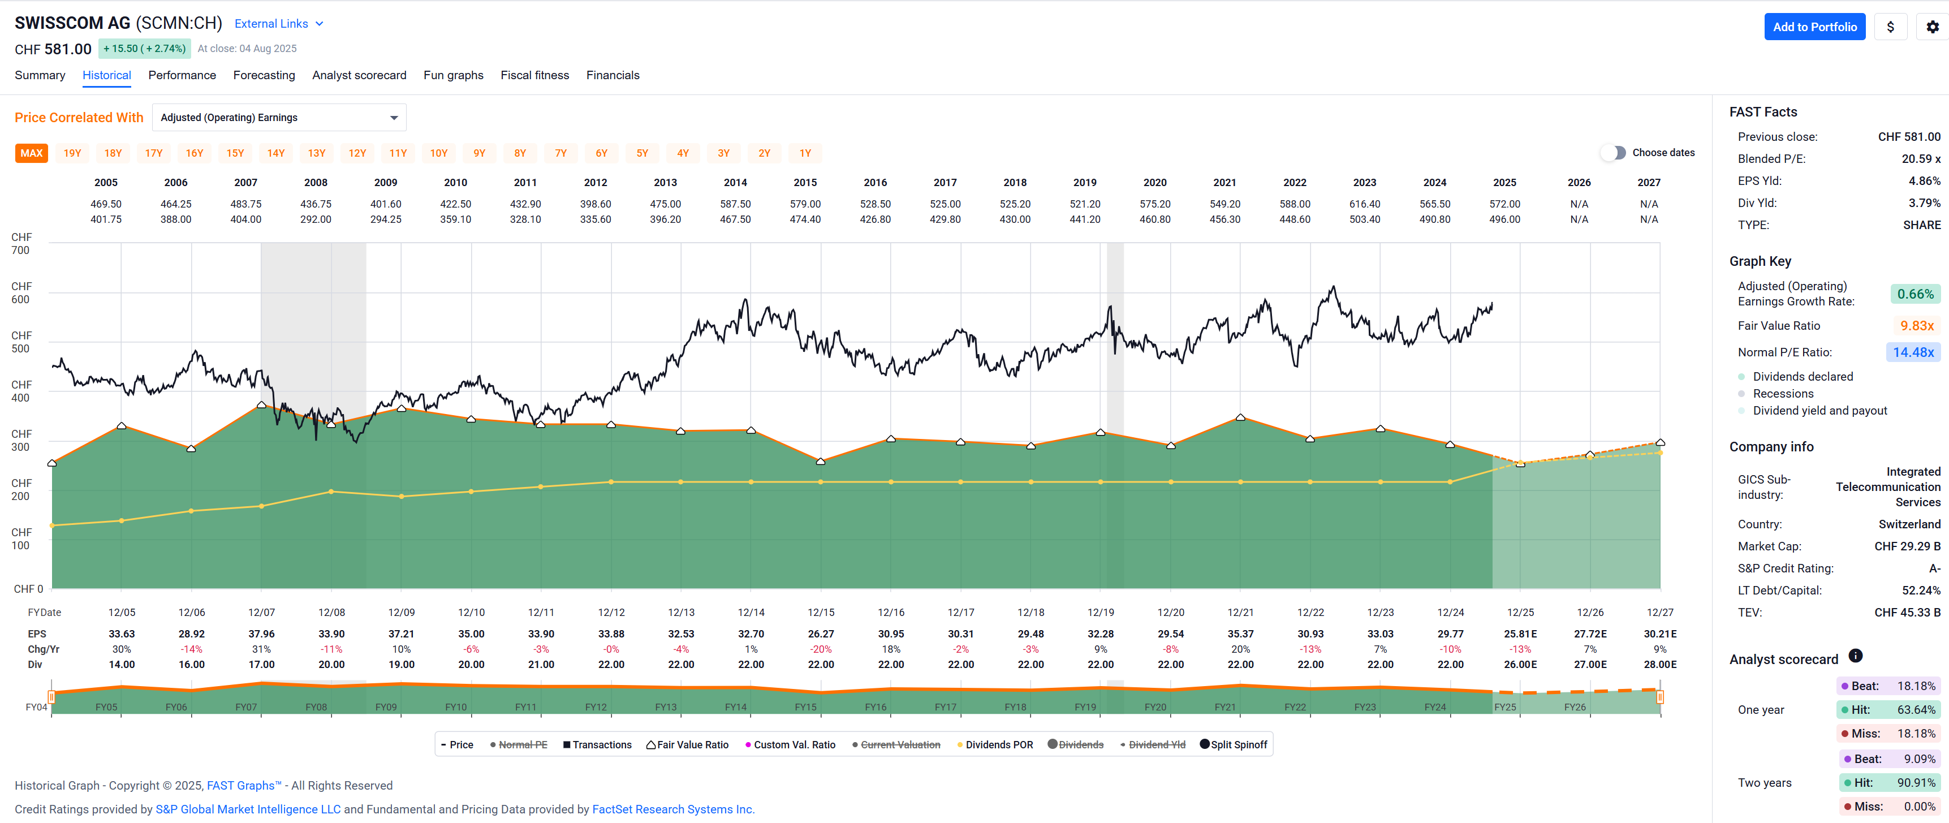Click the 2025 year column header
This screenshot has width=1949, height=823.
[1504, 182]
